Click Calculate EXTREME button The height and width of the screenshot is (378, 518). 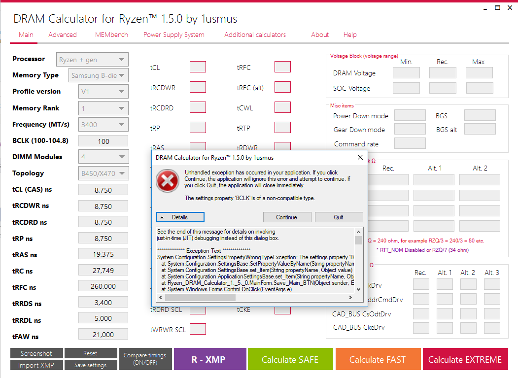(x=465, y=359)
